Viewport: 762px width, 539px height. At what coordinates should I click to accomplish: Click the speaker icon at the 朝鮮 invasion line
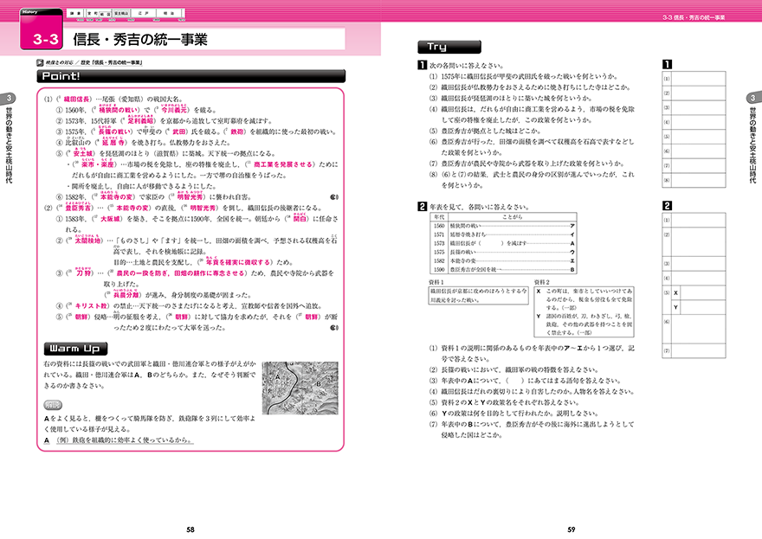334,328
